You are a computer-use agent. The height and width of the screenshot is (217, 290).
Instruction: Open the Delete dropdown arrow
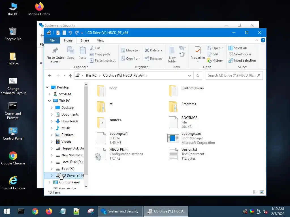click(x=161, y=50)
